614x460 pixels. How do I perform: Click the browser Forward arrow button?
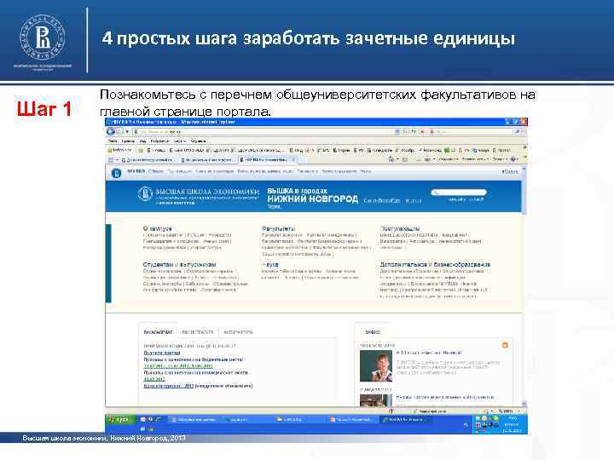tap(119, 132)
